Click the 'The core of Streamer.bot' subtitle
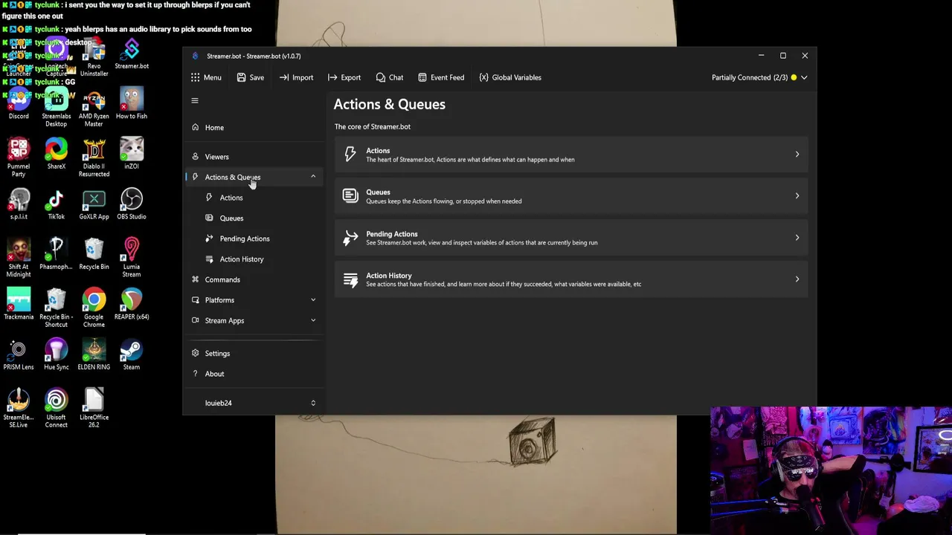The image size is (952, 535). coord(373,127)
